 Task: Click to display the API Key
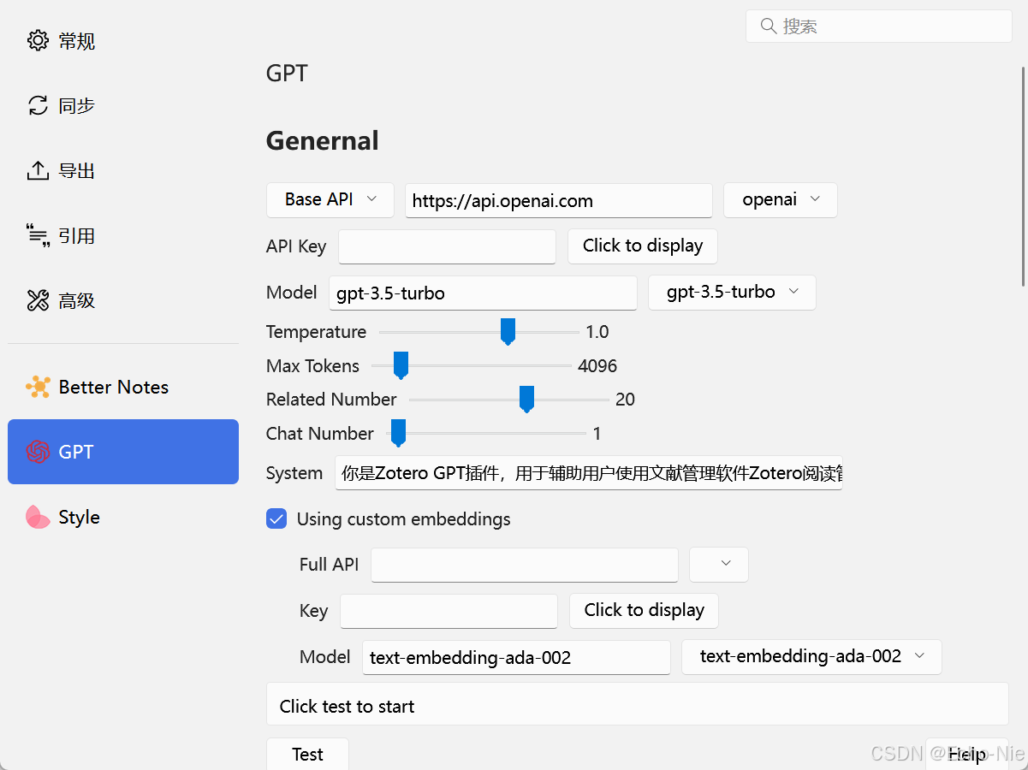[643, 246]
